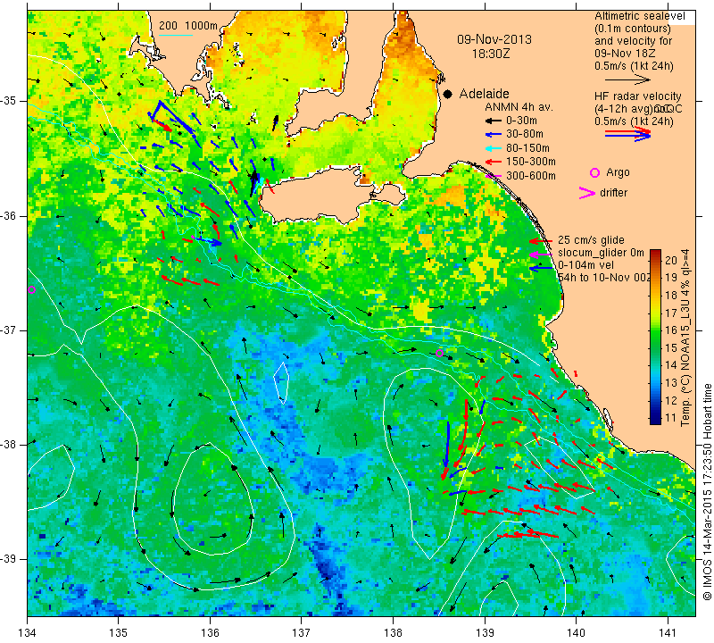Click longitude tick label 137
The height and width of the screenshot is (643, 714).
(302, 633)
